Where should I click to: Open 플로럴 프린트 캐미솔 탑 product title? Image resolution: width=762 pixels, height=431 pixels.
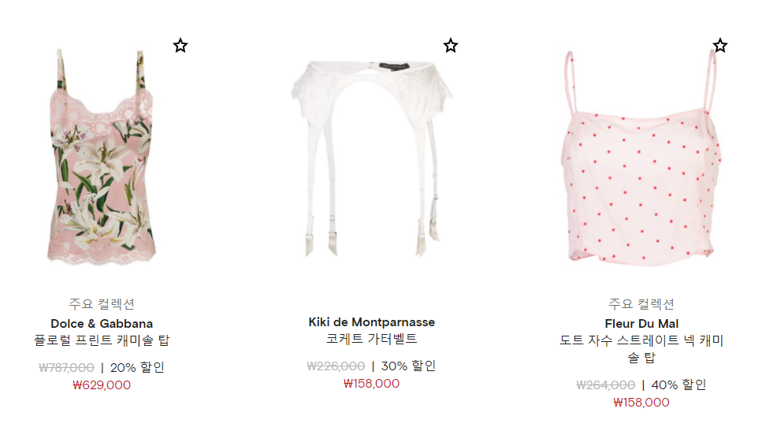pos(102,340)
